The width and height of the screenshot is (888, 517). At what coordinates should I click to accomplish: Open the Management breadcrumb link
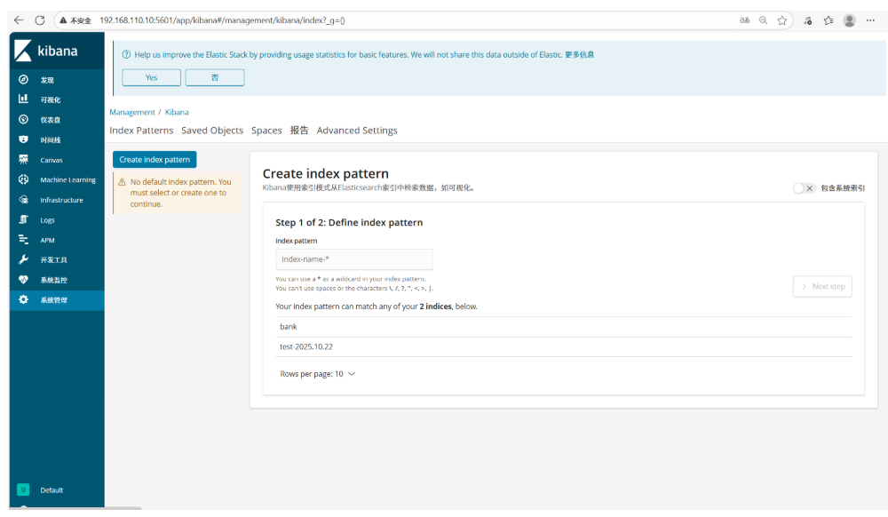tap(132, 112)
